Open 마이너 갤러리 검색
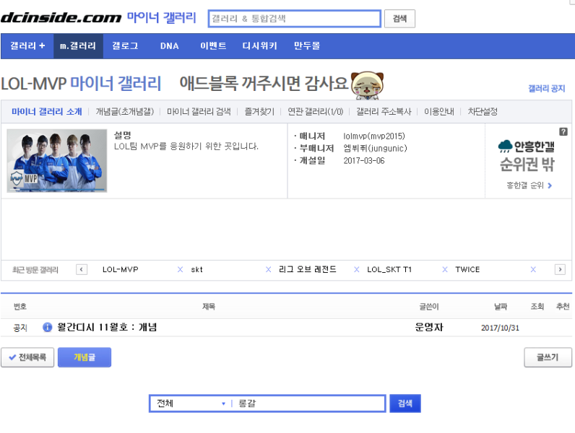This screenshot has width=575, height=433. pos(199,111)
